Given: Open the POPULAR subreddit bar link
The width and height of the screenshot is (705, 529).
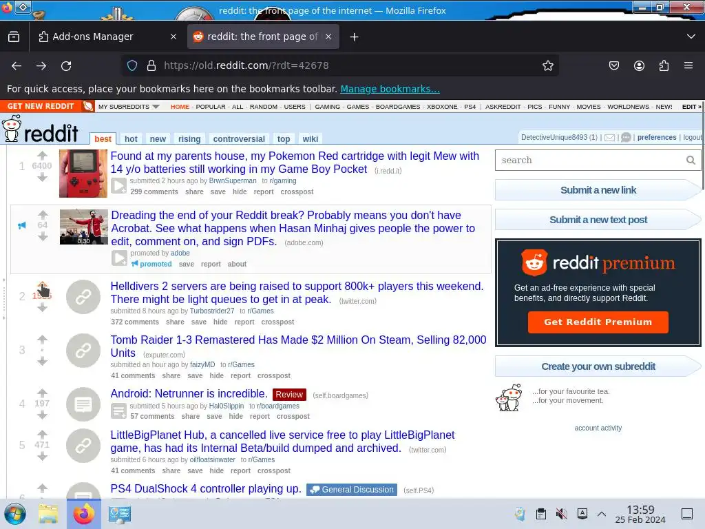Looking at the screenshot, I should tap(211, 107).
